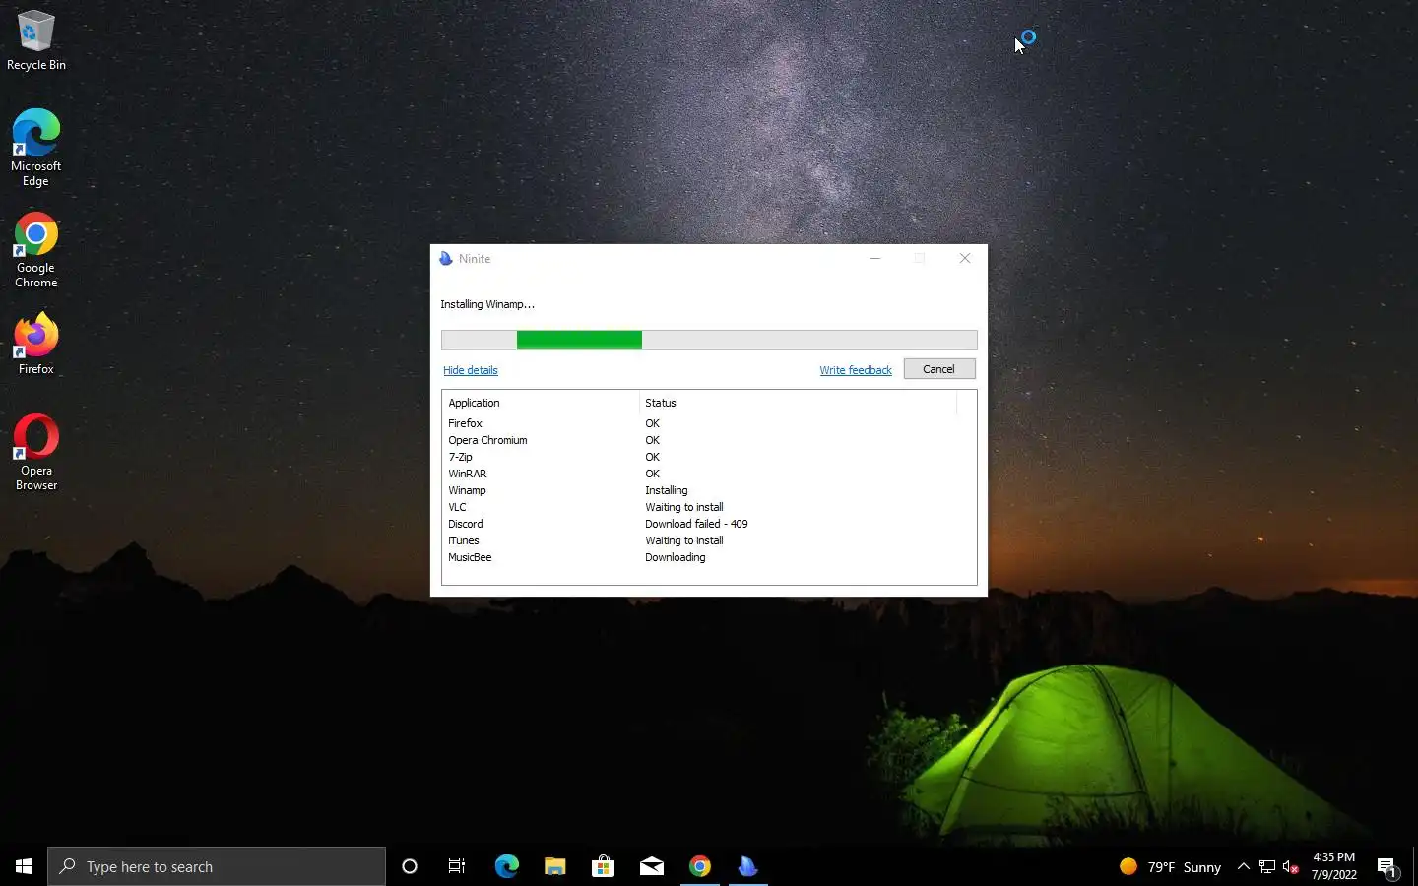1418x886 pixels.
Task: Open the Write feedback link
Action: 855,370
